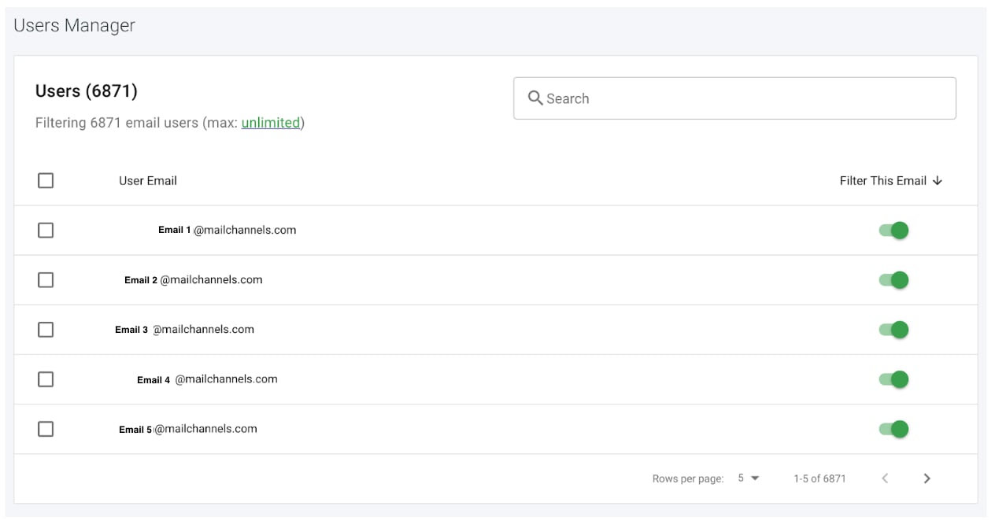995x521 pixels.
Task: Click Email 4 @mailchannels.com address
Action: [207, 379]
